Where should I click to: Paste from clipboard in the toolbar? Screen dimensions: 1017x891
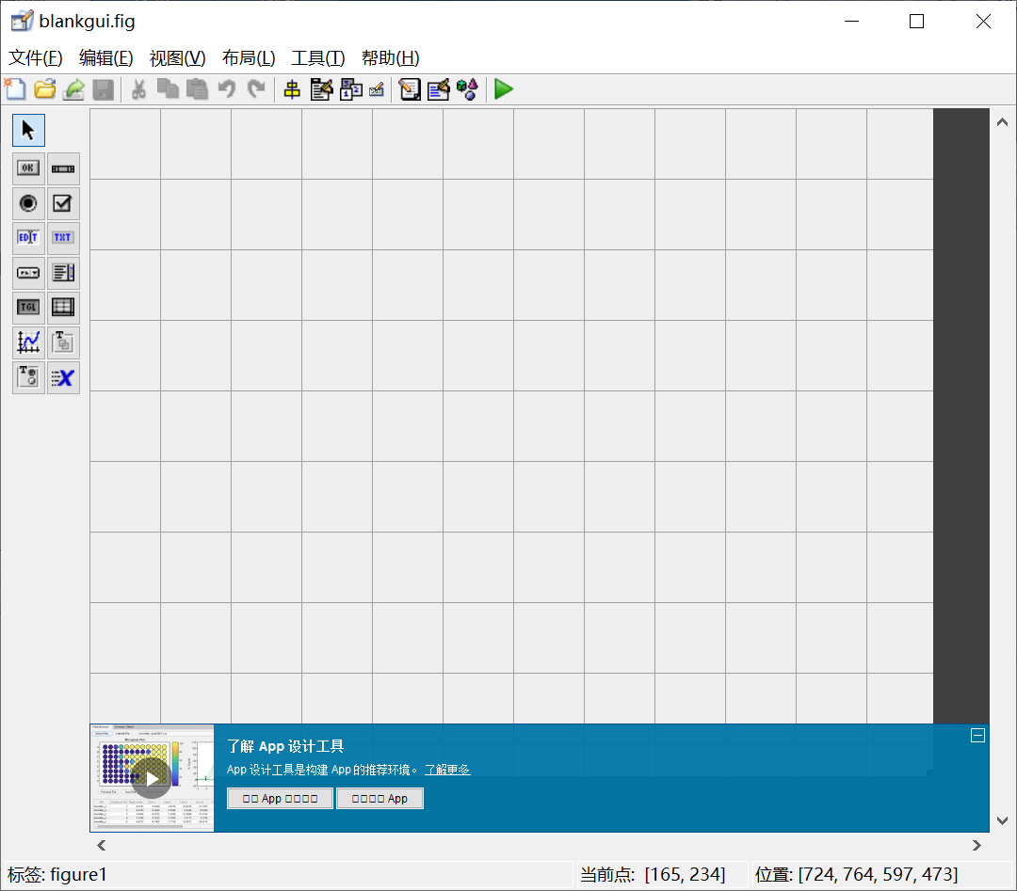197,88
